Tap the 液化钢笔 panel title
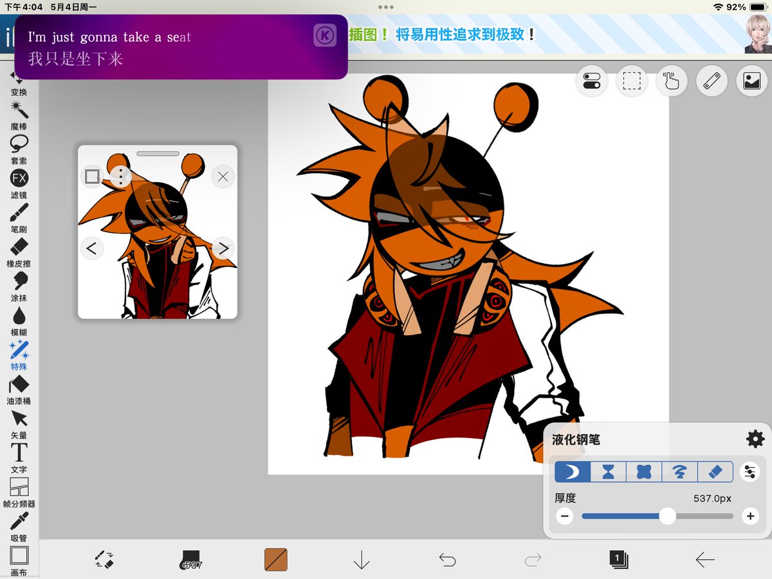Viewport: 772px width, 579px height. point(576,440)
